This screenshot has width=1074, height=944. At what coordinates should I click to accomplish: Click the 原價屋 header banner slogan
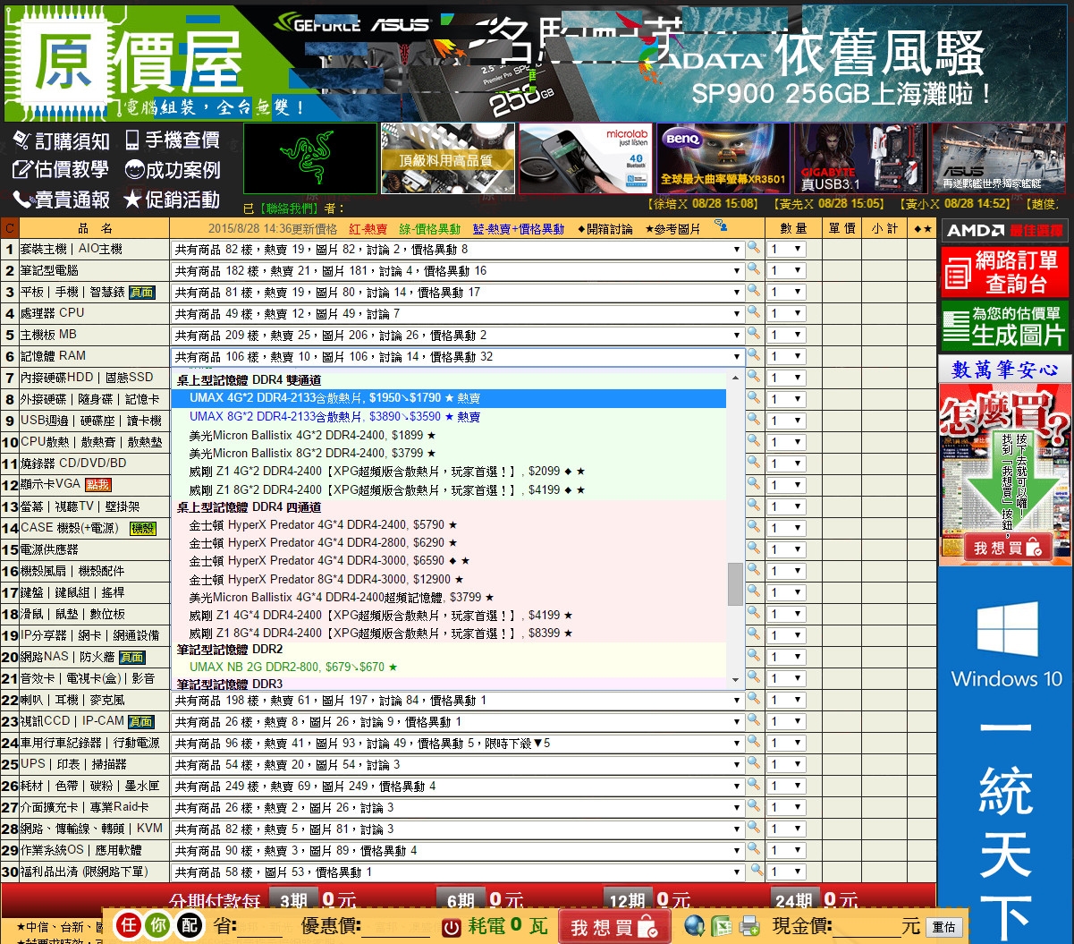click(x=215, y=108)
